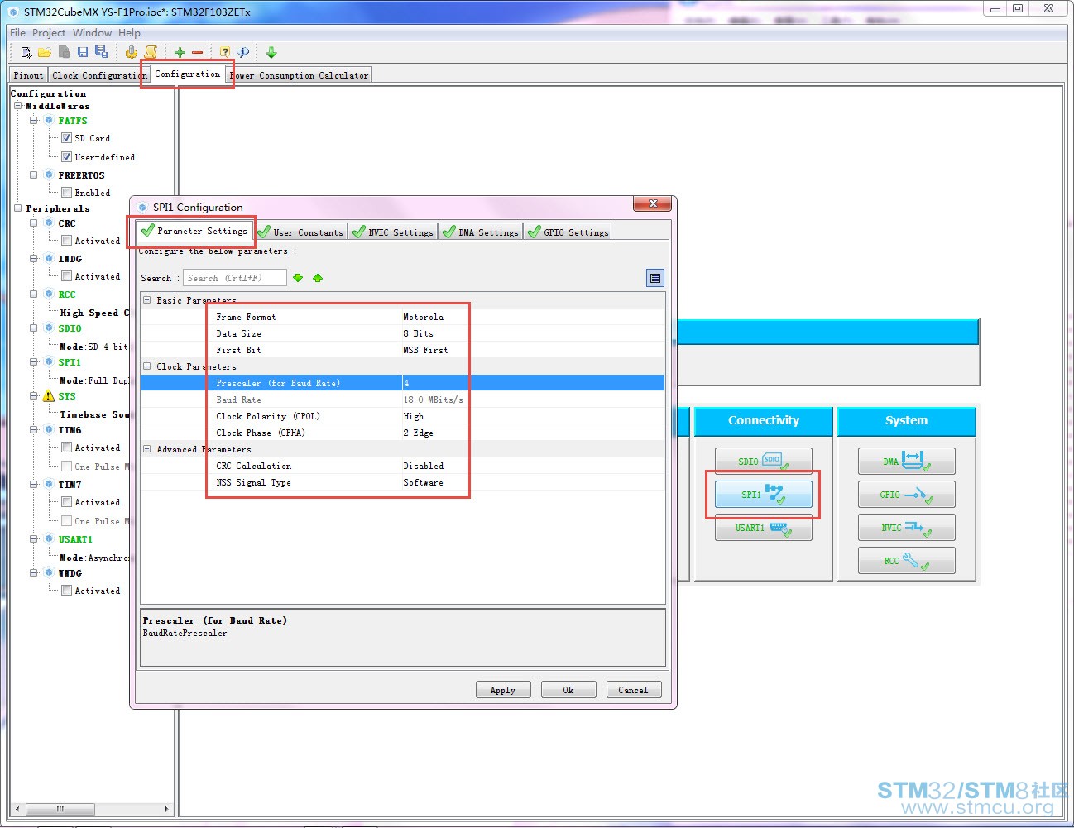Image resolution: width=1074 pixels, height=828 pixels.
Task: Open the Prescaler value dropdown showing 4
Action: (533, 383)
